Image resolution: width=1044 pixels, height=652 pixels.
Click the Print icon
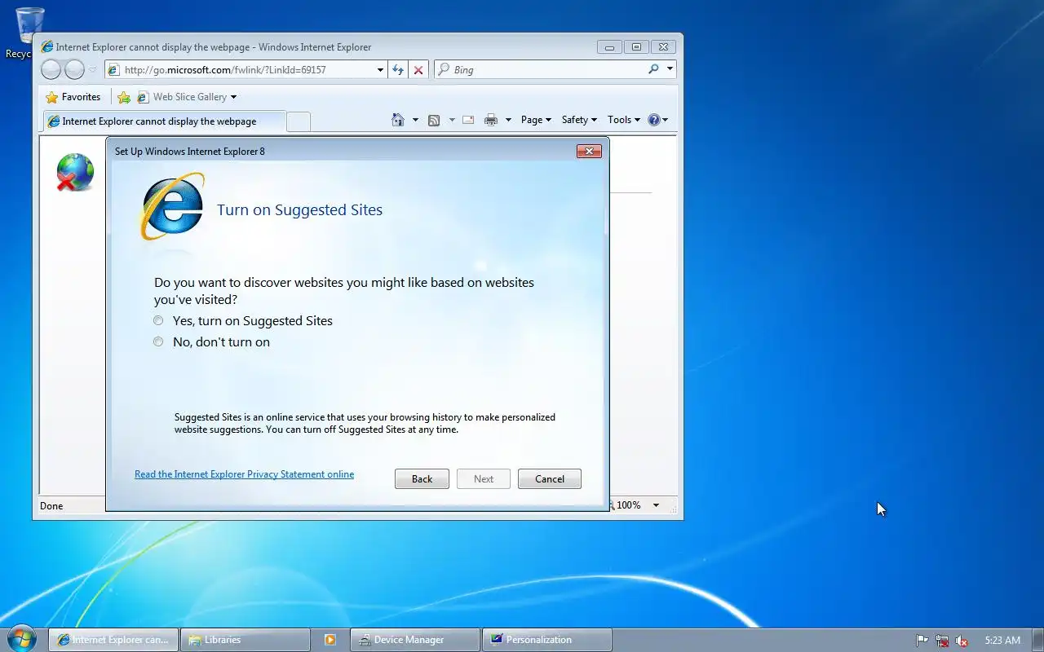coord(491,120)
